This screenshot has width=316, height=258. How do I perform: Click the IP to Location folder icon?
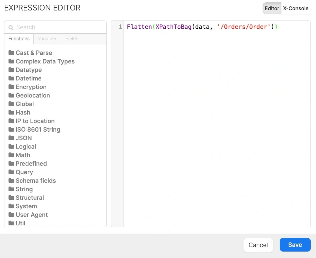pyautogui.click(x=11, y=121)
